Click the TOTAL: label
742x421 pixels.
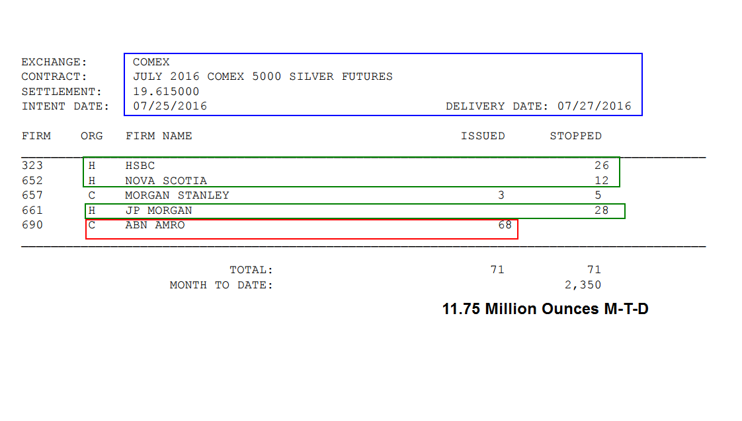click(251, 270)
